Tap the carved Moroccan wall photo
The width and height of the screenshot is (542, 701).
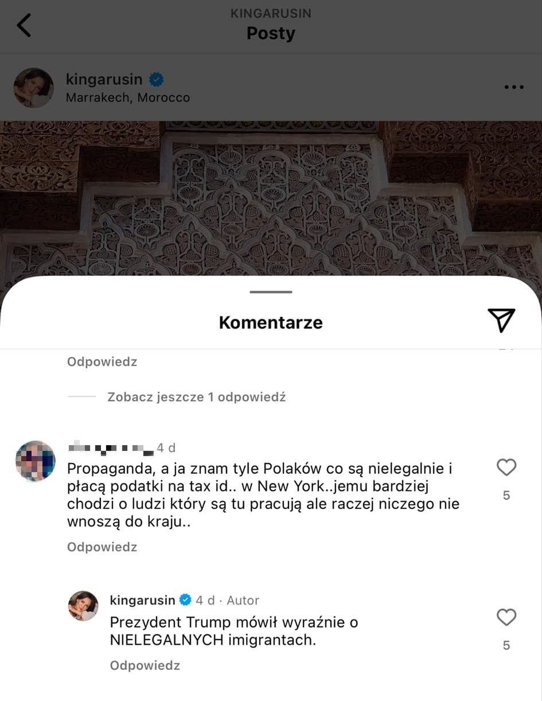[271, 198]
